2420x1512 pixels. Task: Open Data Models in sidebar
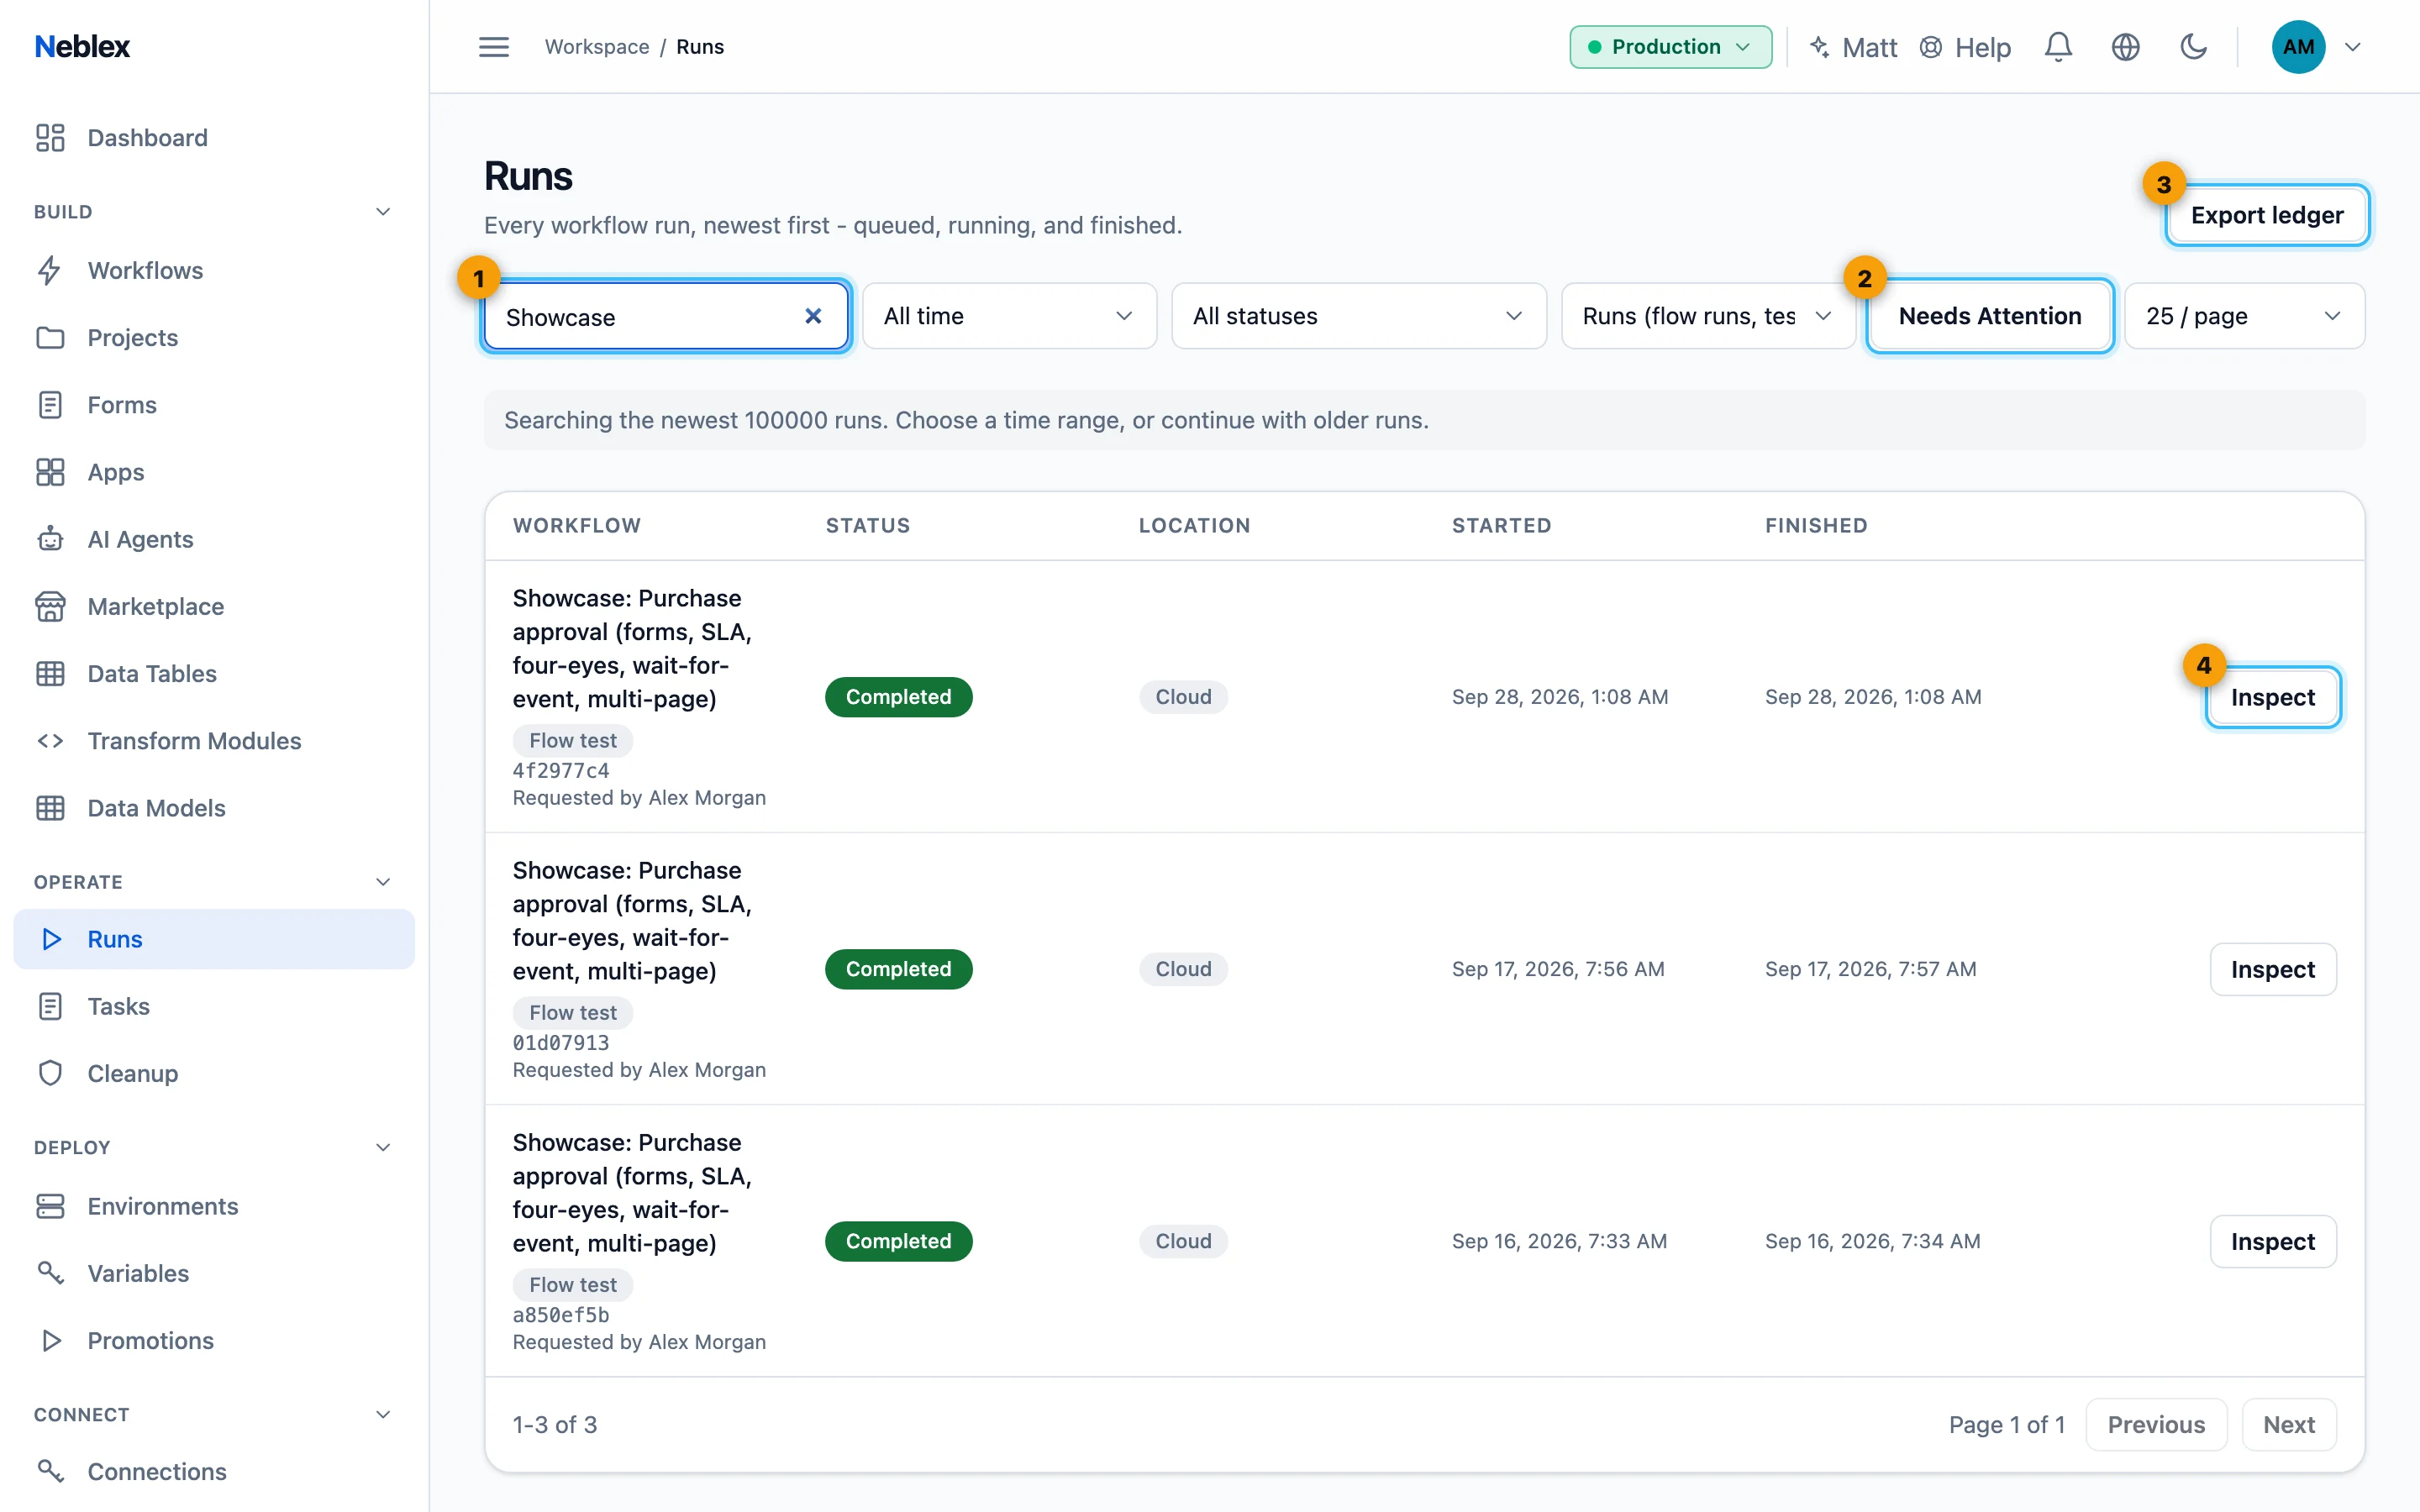tap(214, 808)
